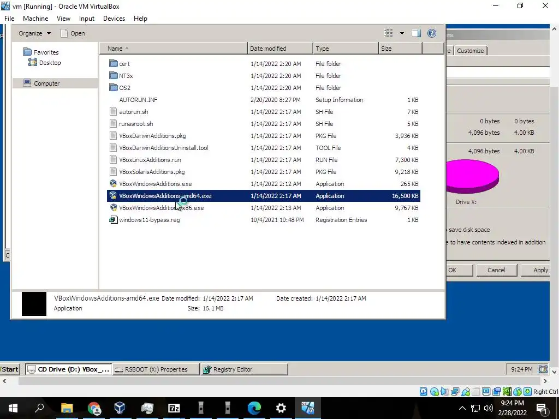Open view options dropdown arrow

pos(402,33)
